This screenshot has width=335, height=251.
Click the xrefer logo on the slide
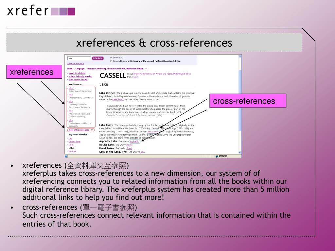pyautogui.click(x=41, y=11)
